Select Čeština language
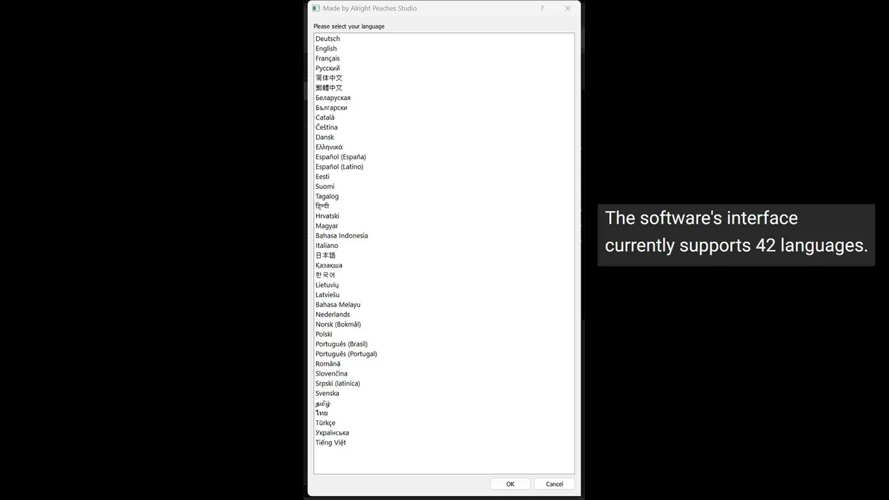 [326, 127]
